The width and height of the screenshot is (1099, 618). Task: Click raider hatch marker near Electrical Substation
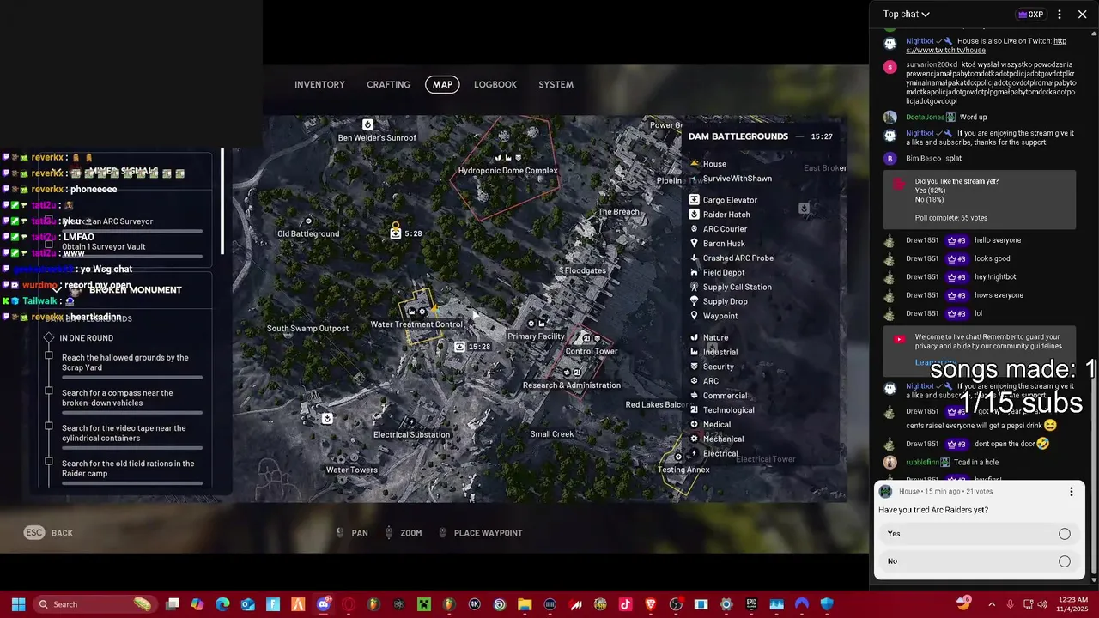click(x=327, y=419)
